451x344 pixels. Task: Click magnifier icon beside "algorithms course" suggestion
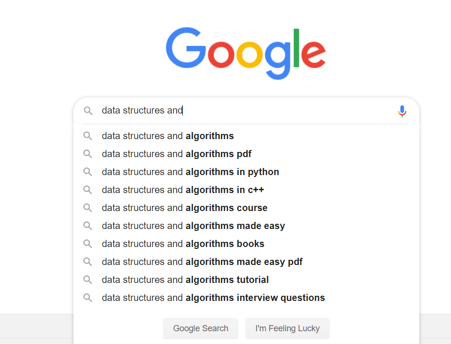click(88, 208)
